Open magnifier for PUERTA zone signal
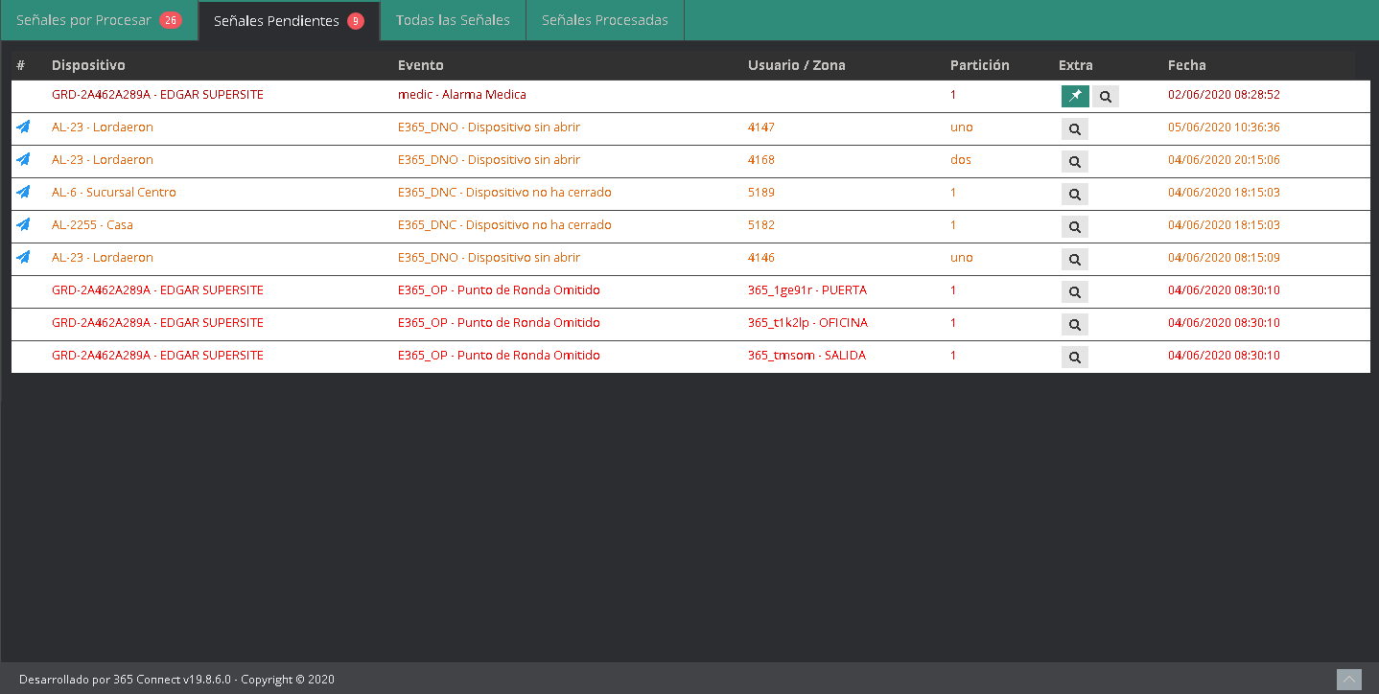Viewport: 1379px width, 694px height. (1075, 291)
